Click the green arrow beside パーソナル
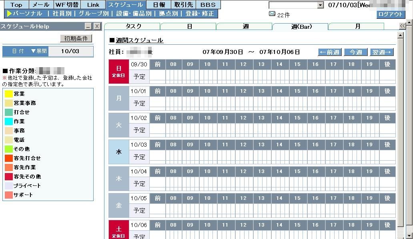The height and width of the screenshot is (239, 413). point(10,14)
